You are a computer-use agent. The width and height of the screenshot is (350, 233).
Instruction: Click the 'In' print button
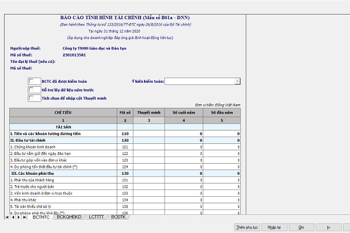330,227
